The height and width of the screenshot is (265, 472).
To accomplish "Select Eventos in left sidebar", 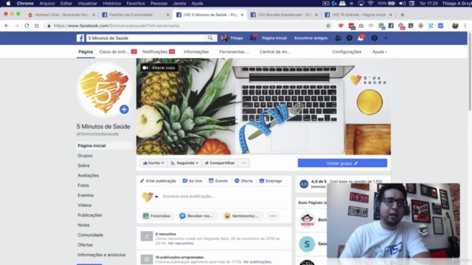I will (86, 195).
